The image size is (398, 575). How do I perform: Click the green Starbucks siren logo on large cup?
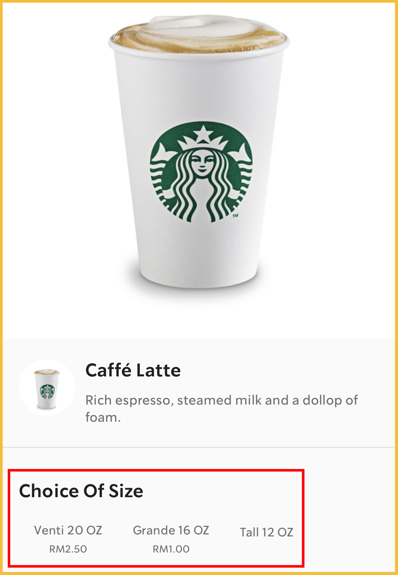[x=201, y=171]
